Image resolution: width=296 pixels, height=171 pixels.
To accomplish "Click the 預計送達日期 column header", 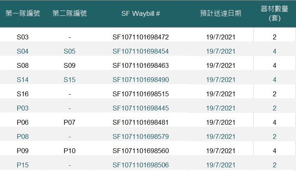I will 221,13.
